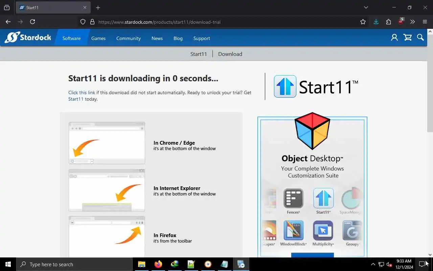This screenshot has height=271, width=433.
Task: Click the muted volume tray icon
Action: click(389, 264)
